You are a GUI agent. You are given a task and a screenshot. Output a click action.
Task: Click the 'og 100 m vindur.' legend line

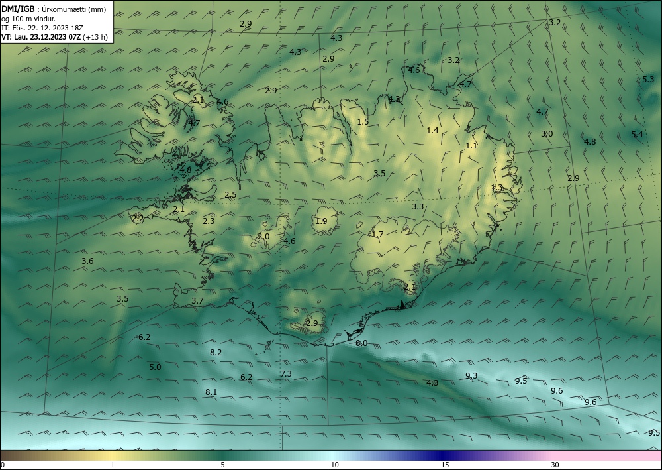pyautogui.click(x=28, y=18)
